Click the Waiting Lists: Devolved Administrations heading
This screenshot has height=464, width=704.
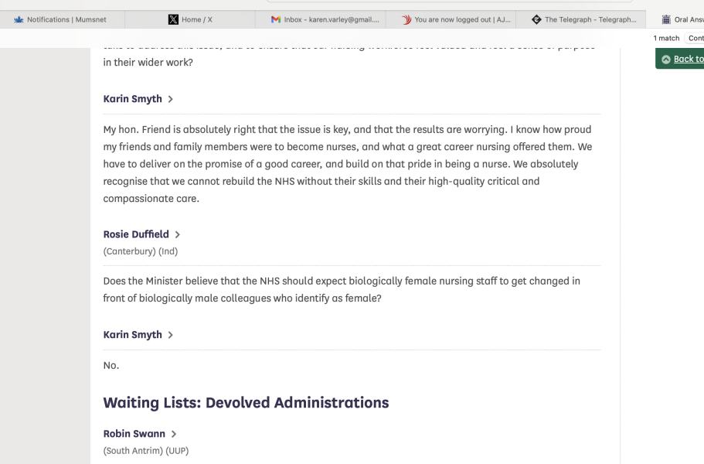click(x=246, y=403)
